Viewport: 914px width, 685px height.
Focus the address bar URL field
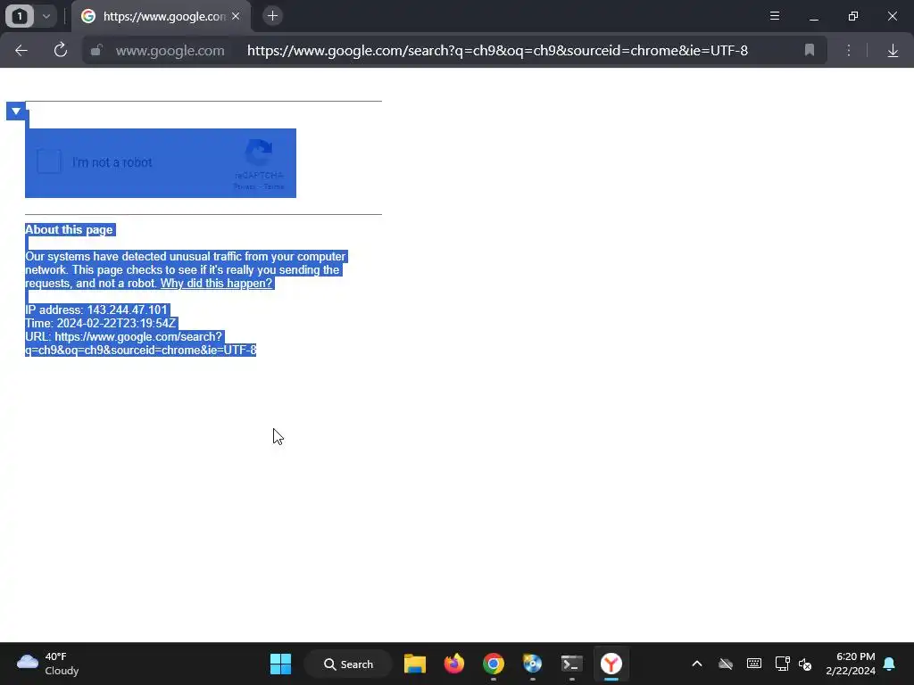pyautogui.click(x=497, y=51)
